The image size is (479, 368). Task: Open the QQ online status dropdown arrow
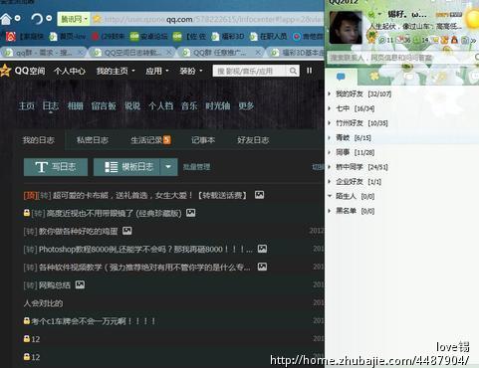coord(379,14)
